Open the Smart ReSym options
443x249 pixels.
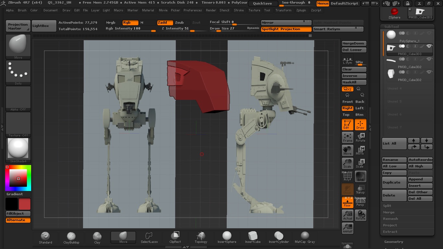click(x=338, y=29)
